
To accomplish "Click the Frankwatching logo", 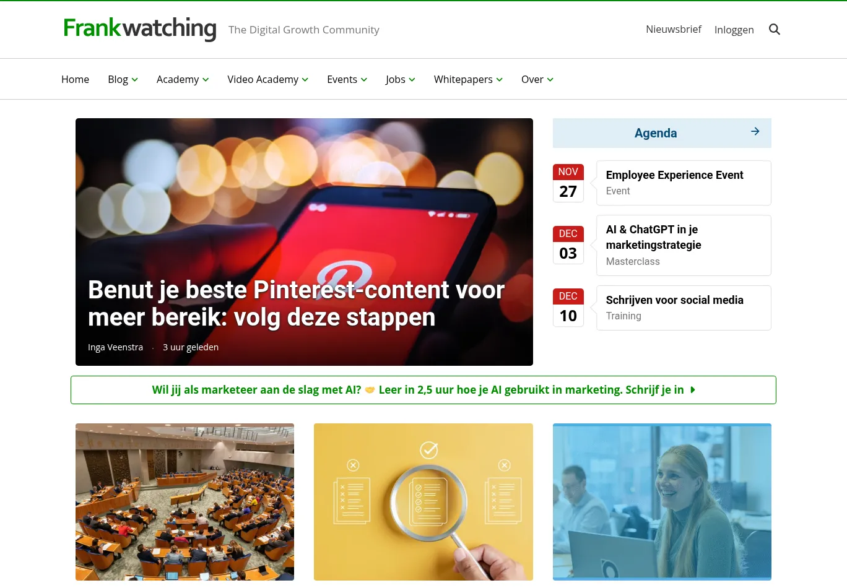I will (140, 28).
